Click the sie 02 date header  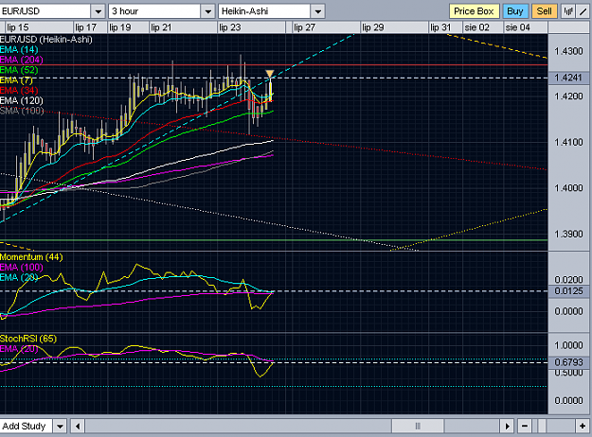(x=476, y=27)
